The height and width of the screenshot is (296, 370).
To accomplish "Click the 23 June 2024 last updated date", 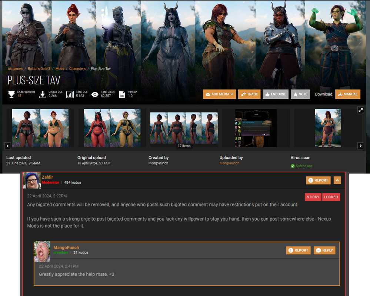I will click(23, 163).
